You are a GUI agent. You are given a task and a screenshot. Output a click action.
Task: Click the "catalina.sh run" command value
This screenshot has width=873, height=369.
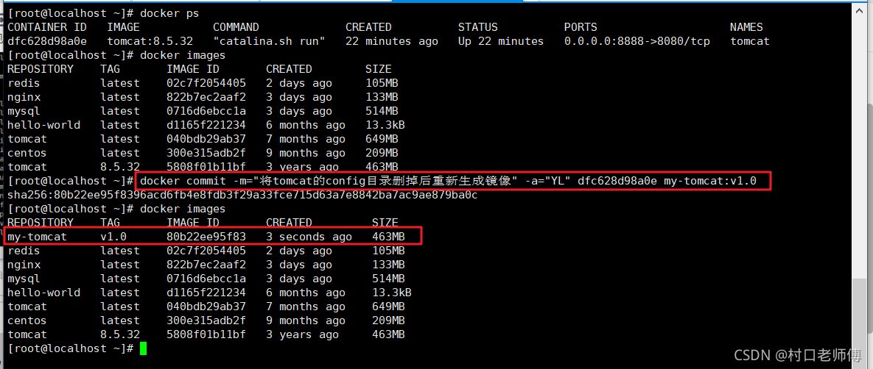[x=269, y=41]
